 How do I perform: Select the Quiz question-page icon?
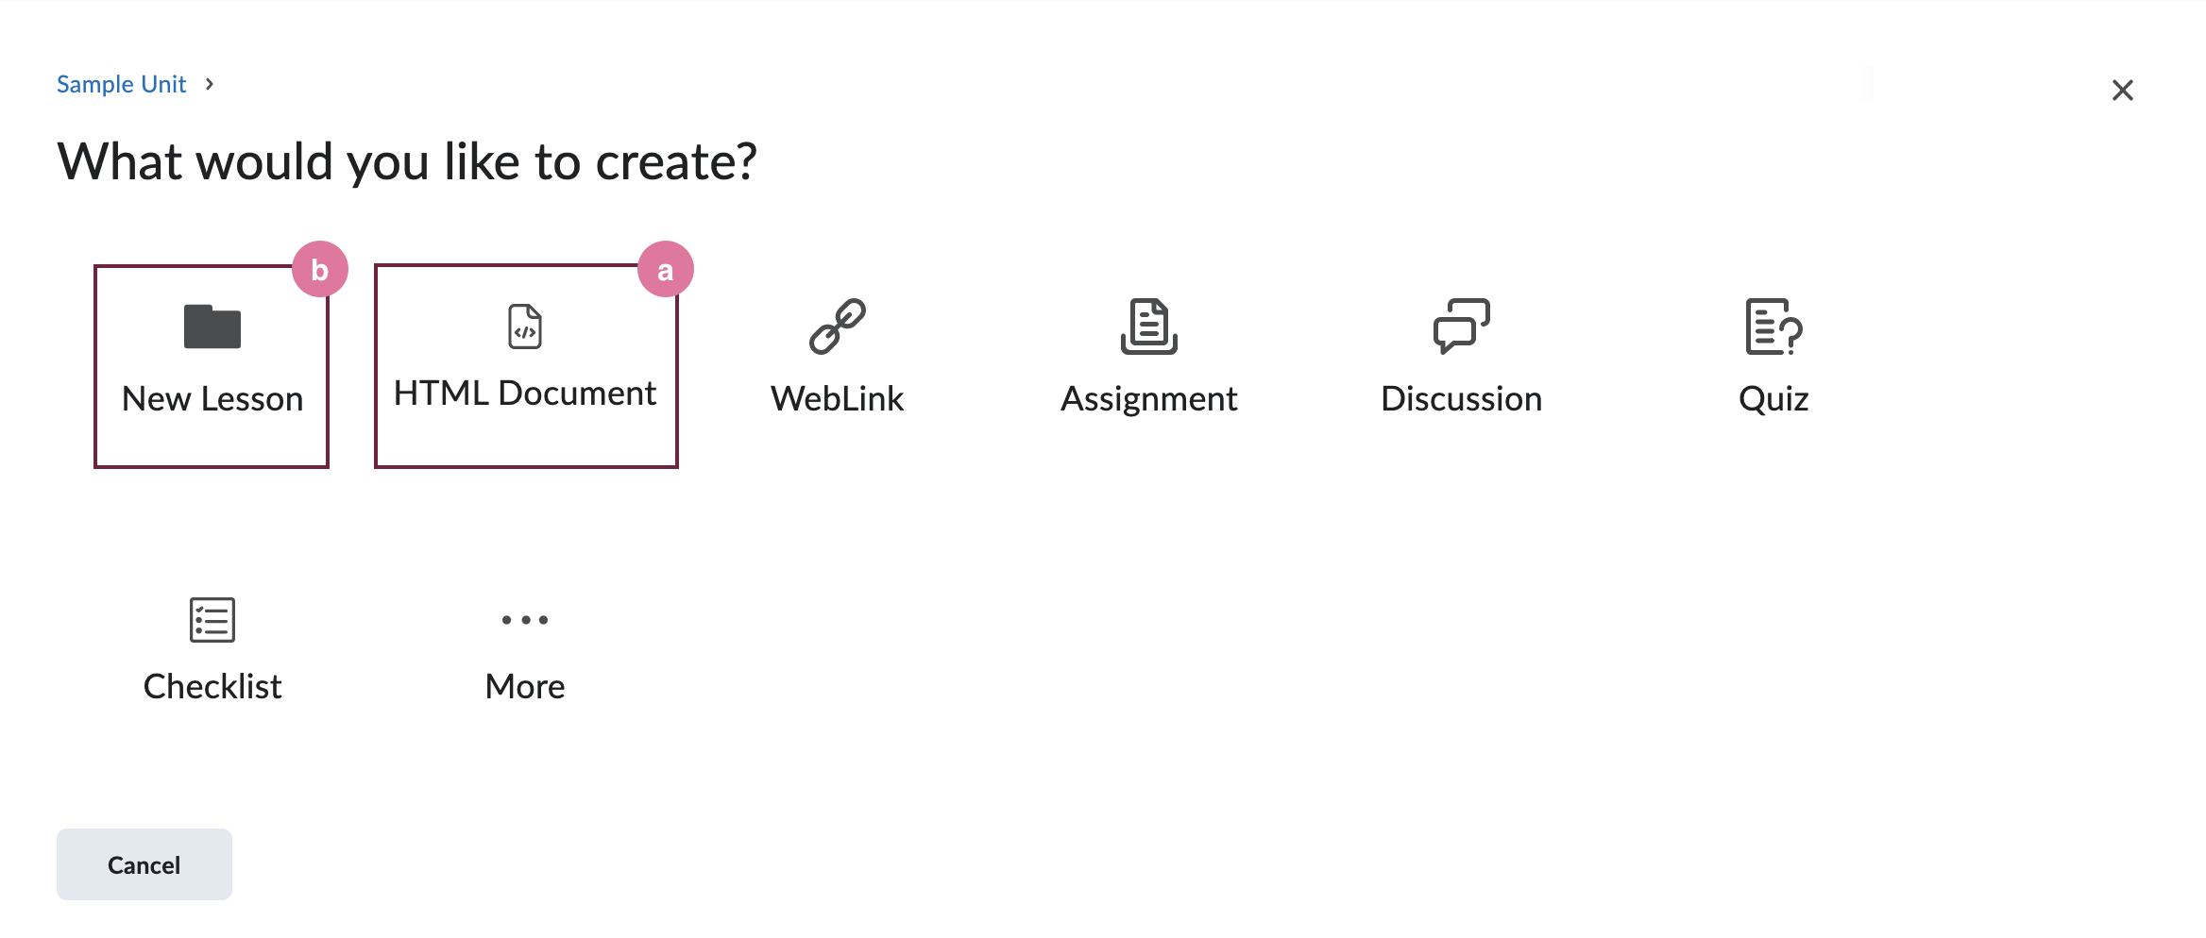coord(1773,328)
